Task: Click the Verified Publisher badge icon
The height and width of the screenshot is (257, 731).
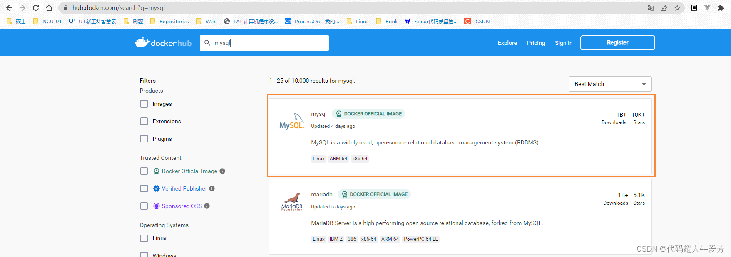Action: pyautogui.click(x=157, y=188)
